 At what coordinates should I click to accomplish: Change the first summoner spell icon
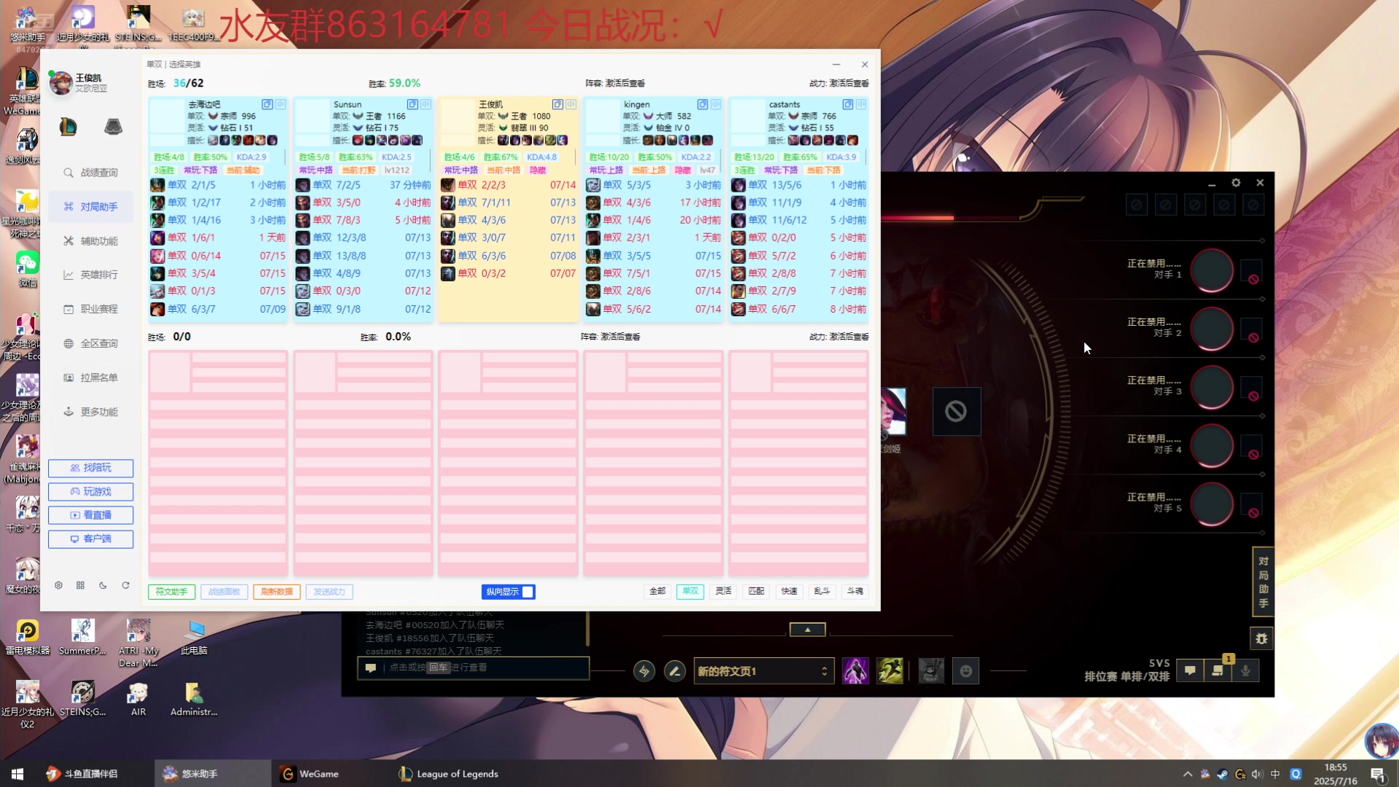coord(855,671)
